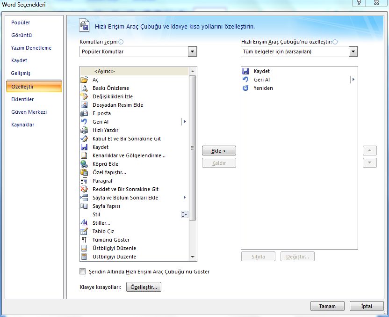Viewport: 389px width, 317px height.
Task: Select the Aç folder icon in commands list
Action: click(x=84, y=80)
